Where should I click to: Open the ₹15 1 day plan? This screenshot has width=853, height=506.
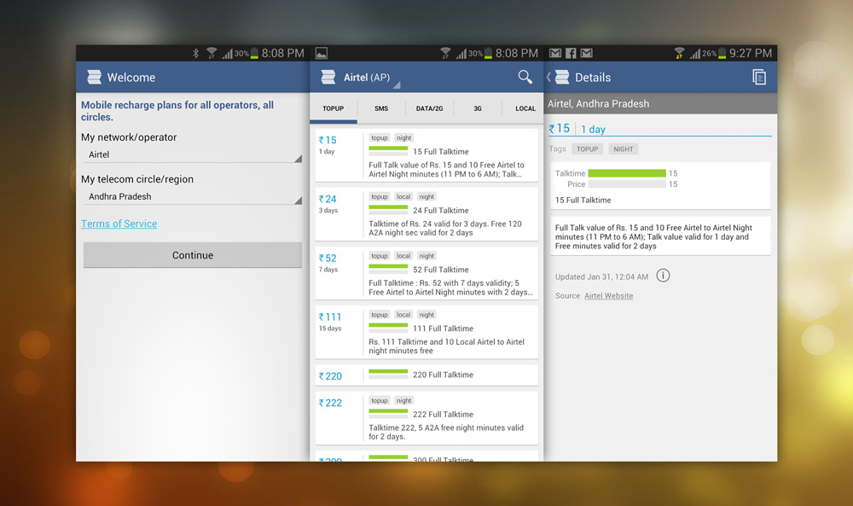point(426,155)
